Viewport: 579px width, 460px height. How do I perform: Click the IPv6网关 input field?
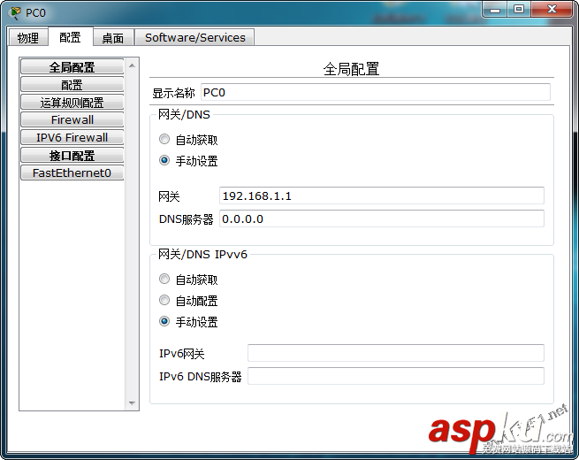click(395, 353)
